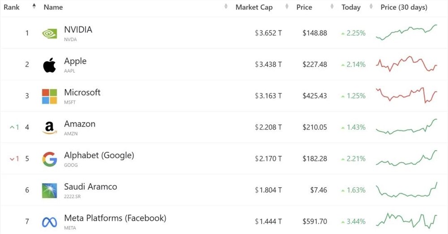This screenshot has height=234, width=448.
Task: Sort table by Rank column arrow
Action: click(34, 7)
